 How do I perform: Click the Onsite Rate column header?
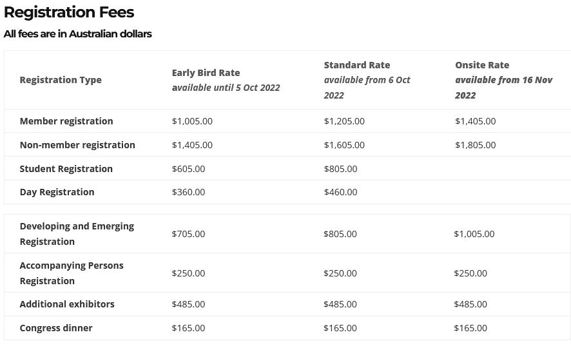click(x=481, y=65)
